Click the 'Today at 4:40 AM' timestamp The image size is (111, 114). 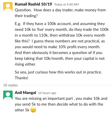point(66,4)
